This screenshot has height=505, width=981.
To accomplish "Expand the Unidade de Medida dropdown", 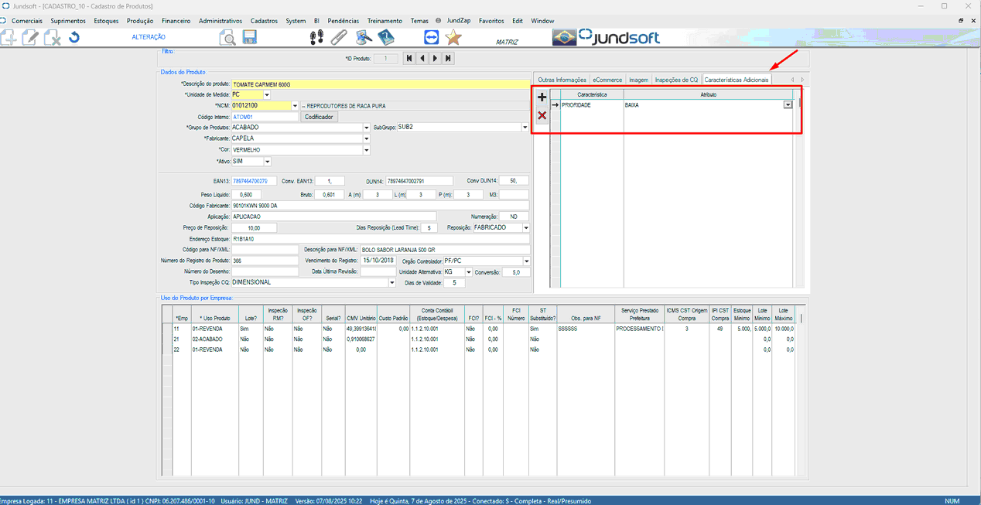I will pos(266,94).
